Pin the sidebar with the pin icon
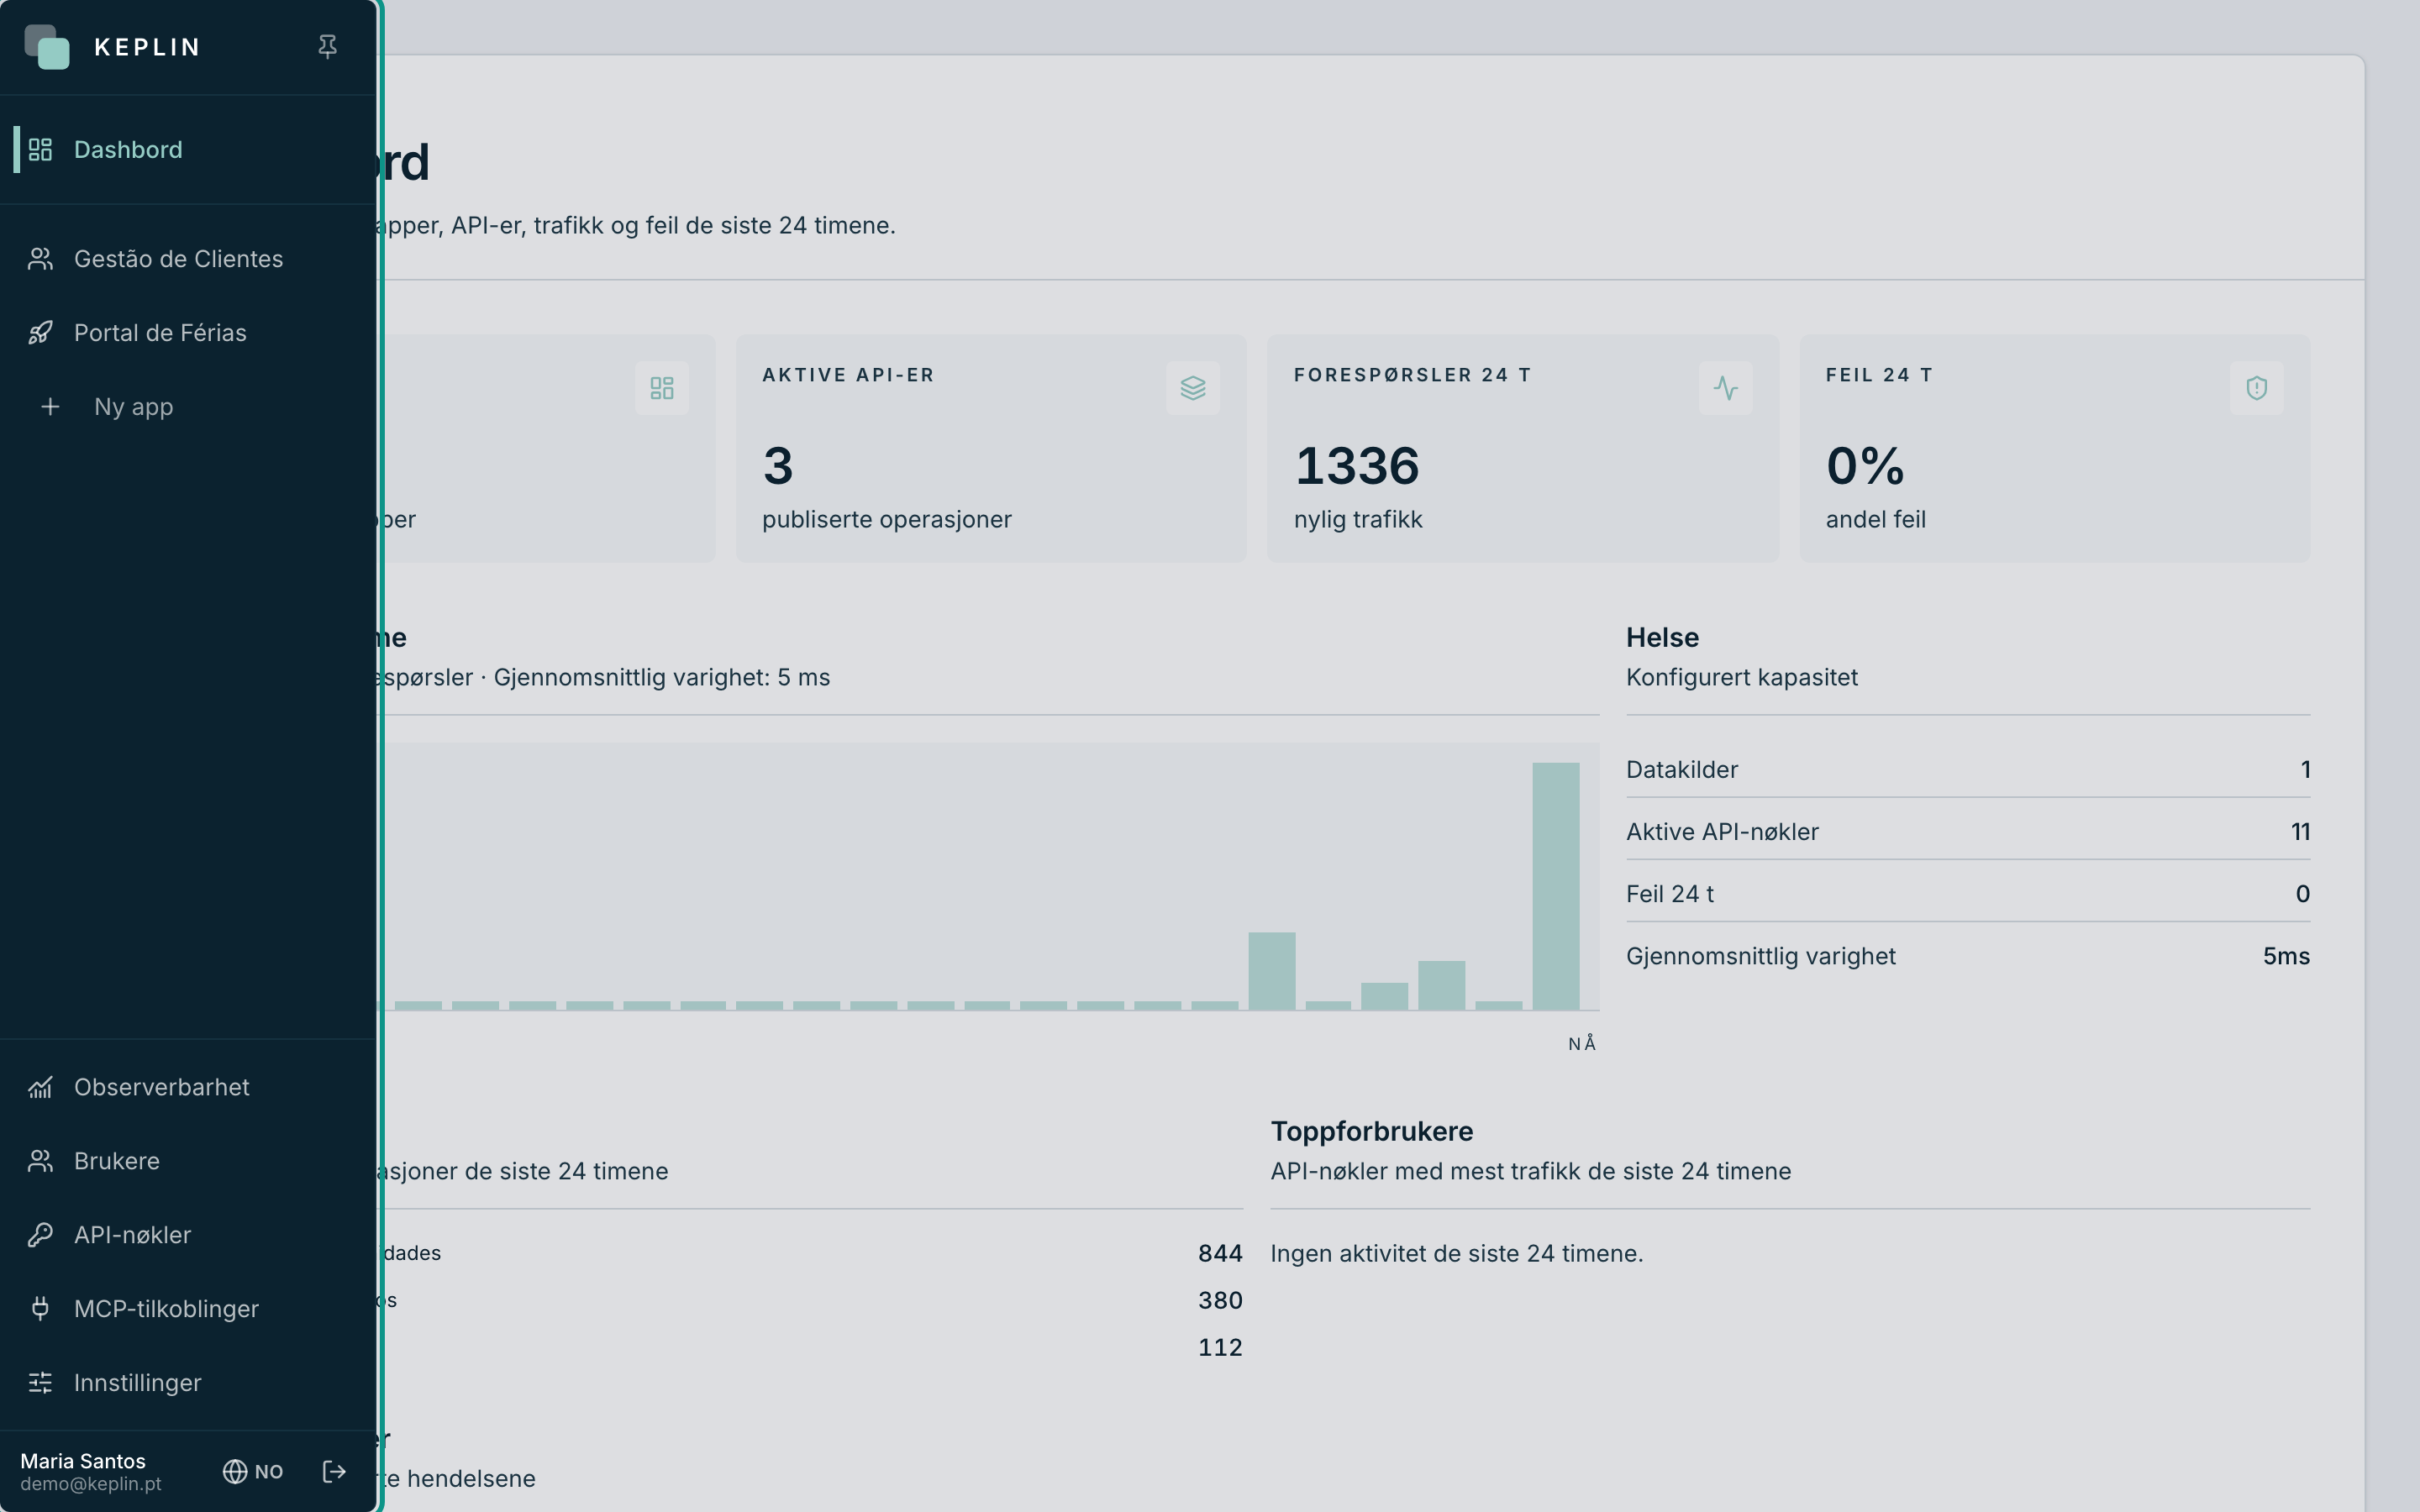The image size is (2420, 1512). (327, 47)
